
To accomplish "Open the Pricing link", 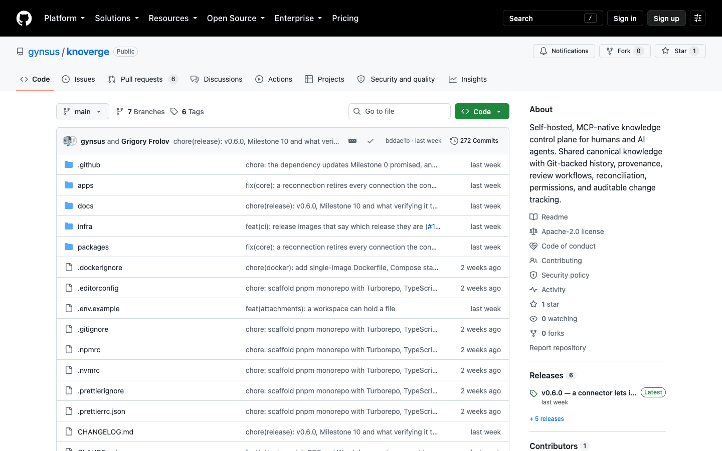I will coord(345,18).
